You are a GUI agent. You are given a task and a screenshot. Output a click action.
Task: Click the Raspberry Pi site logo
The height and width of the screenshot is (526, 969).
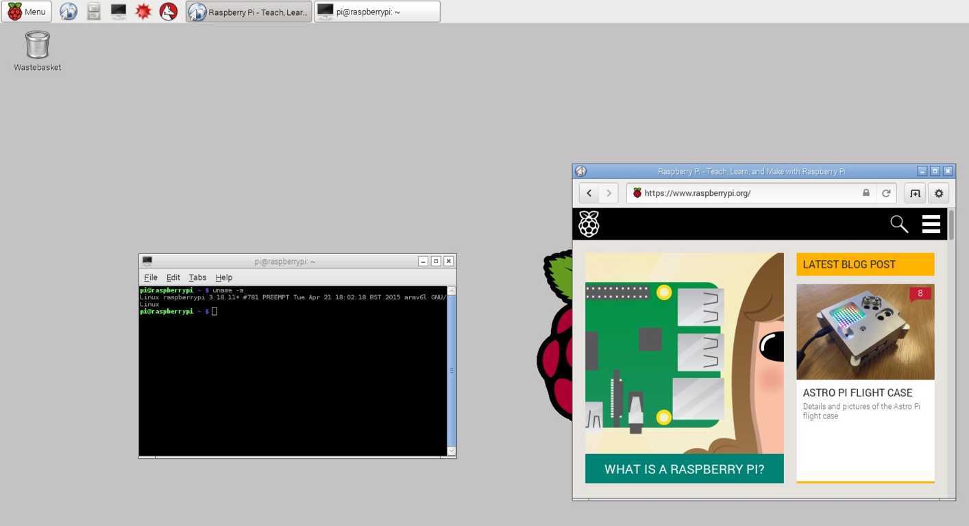coord(589,224)
